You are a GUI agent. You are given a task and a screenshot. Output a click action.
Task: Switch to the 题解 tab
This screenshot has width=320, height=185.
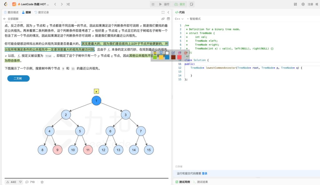pyautogui.click(x=27, y=12)
